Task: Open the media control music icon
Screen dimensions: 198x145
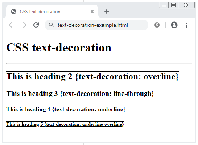Action: tap(157, 25)
